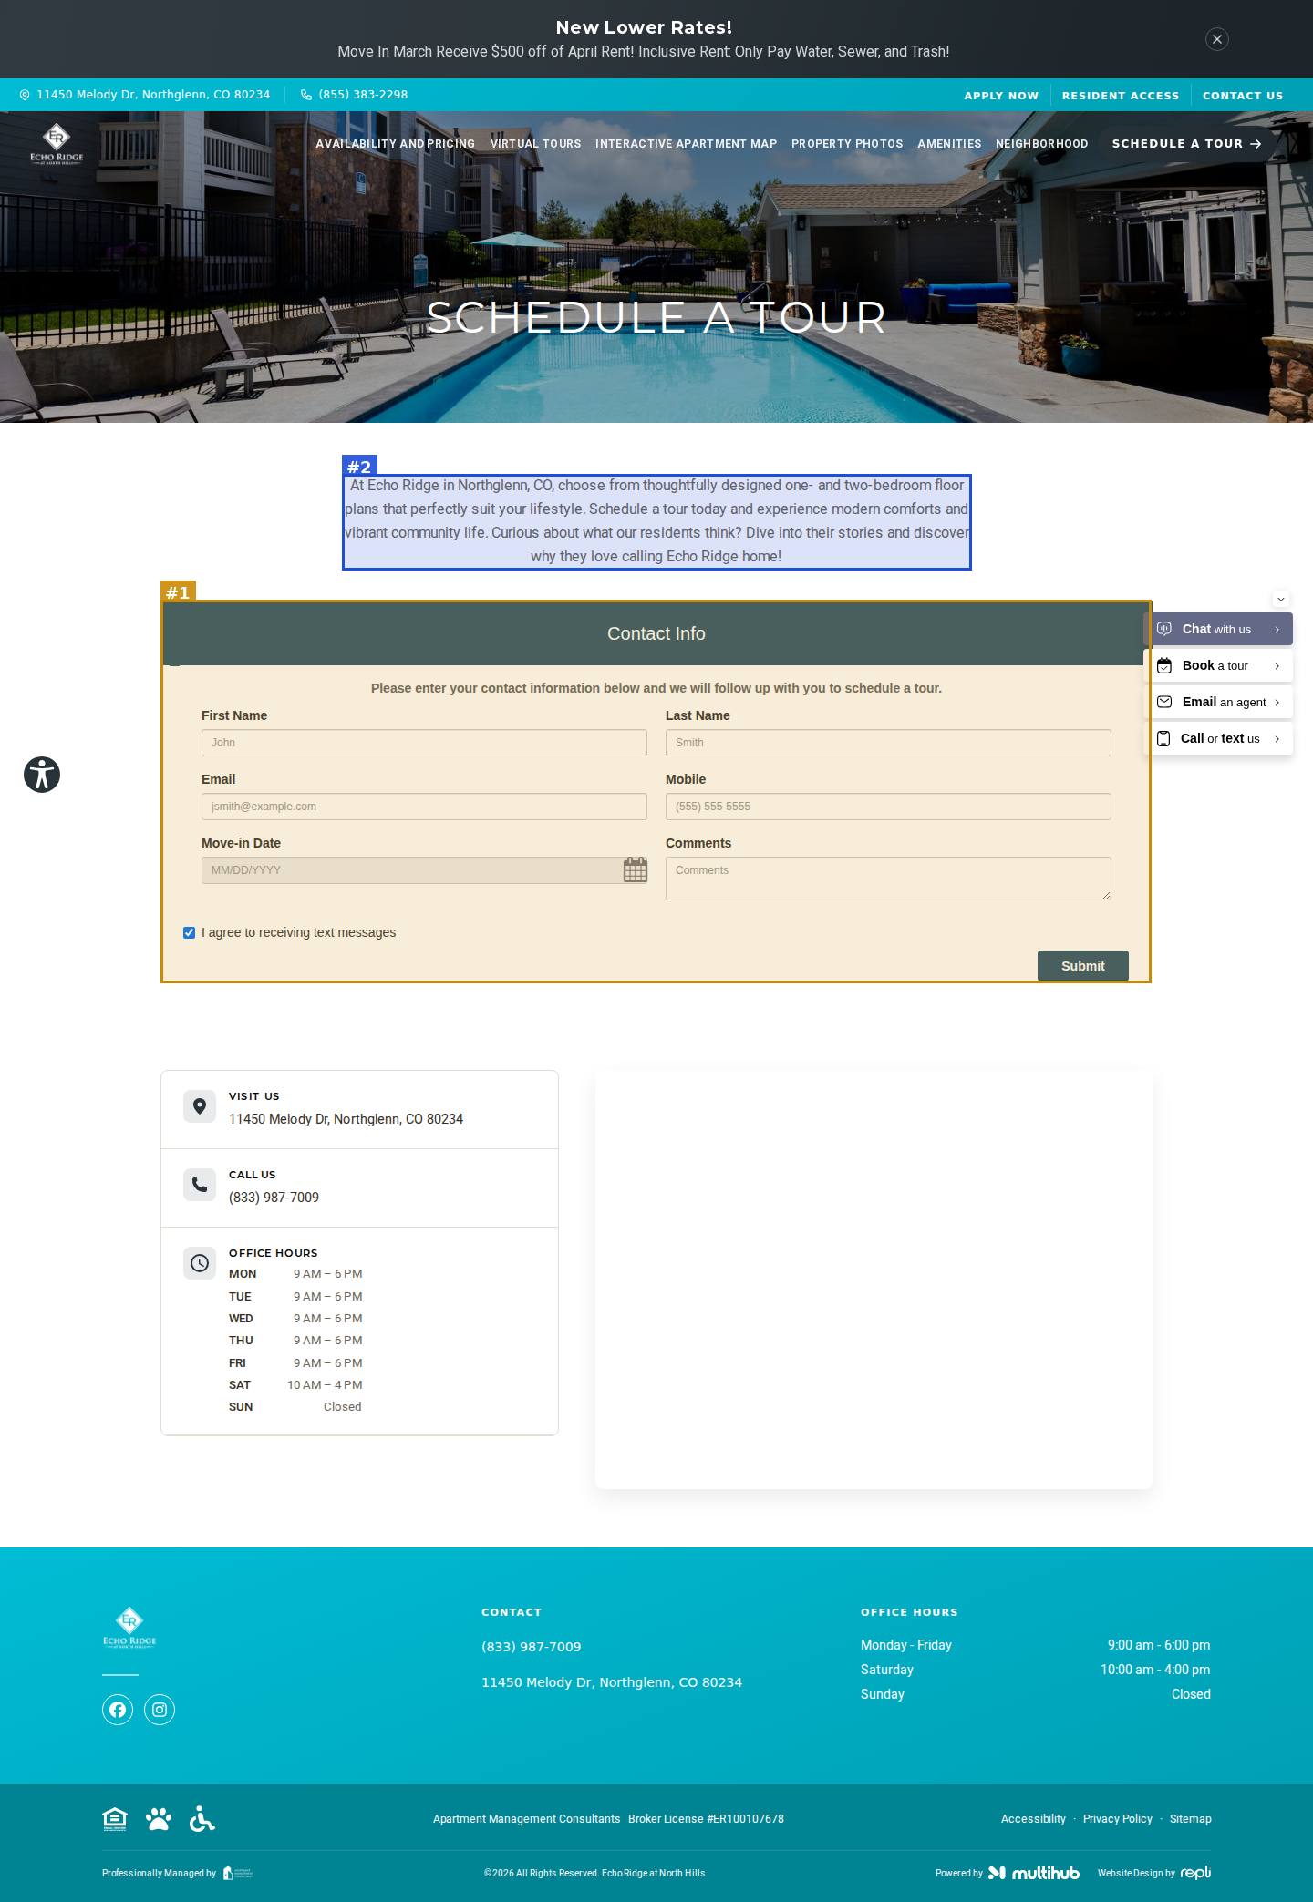
Task: Click the Echo Ridge logo in header
Action: [57, 143]
